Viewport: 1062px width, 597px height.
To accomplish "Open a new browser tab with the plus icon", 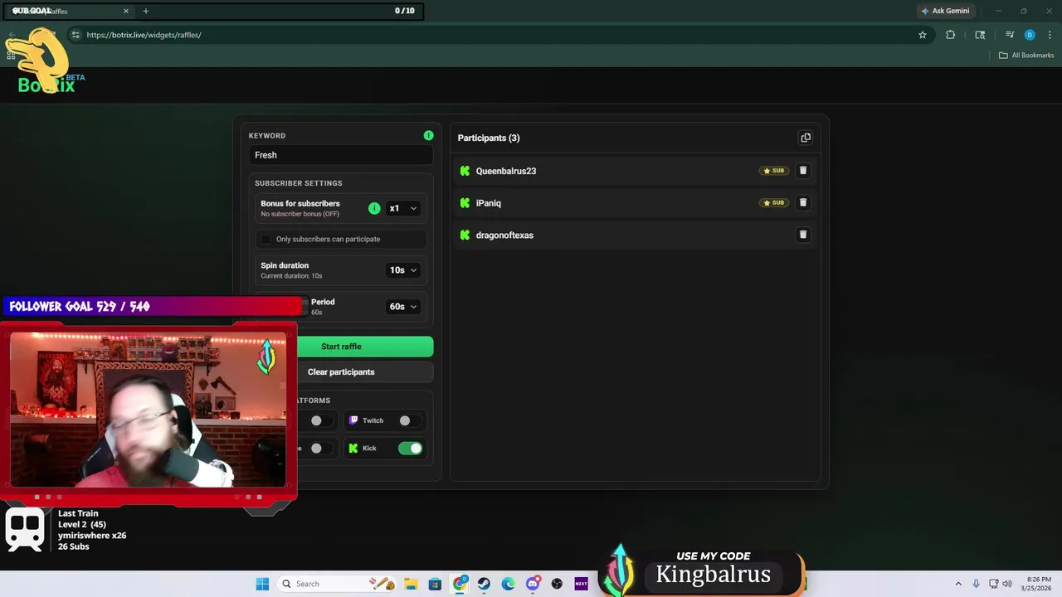I will click(x=146, y=11).
